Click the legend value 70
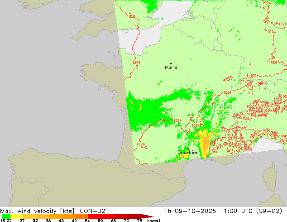Image resolution: width=287 pixels, height=222 pixels. pos(126,220)
